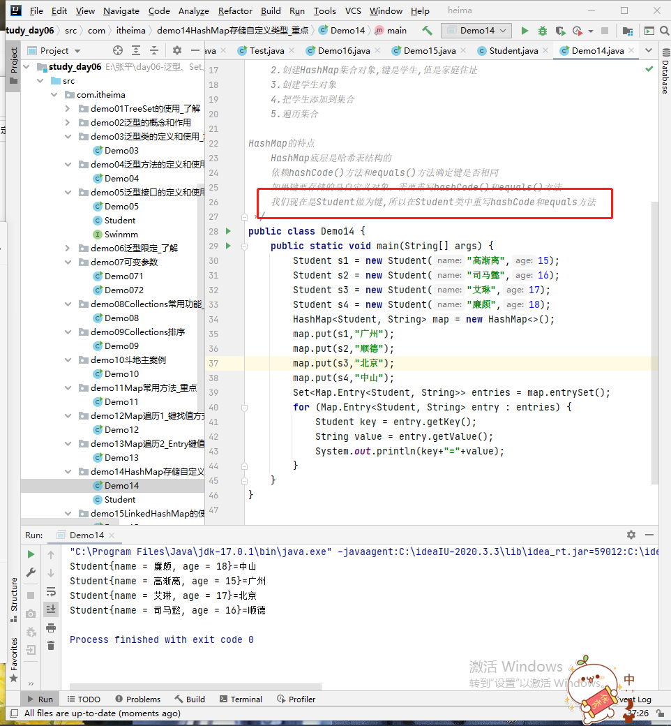Close the Demo14 run tab
The width and height of the screenshot is (671, 726).
tap(112, 535)
